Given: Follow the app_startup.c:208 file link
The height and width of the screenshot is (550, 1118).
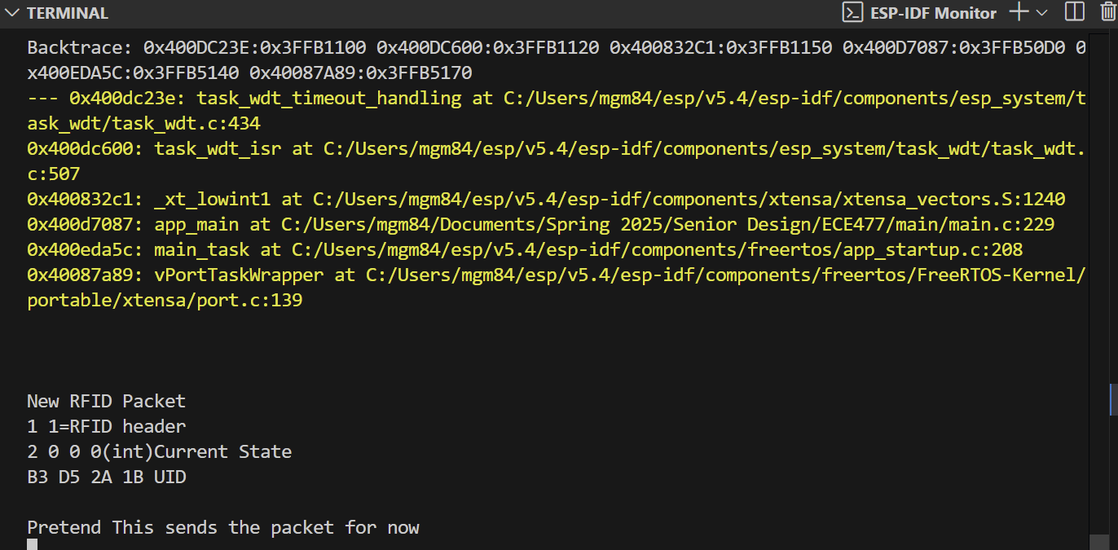Looking at the screenshot, I should coord(656,250).
